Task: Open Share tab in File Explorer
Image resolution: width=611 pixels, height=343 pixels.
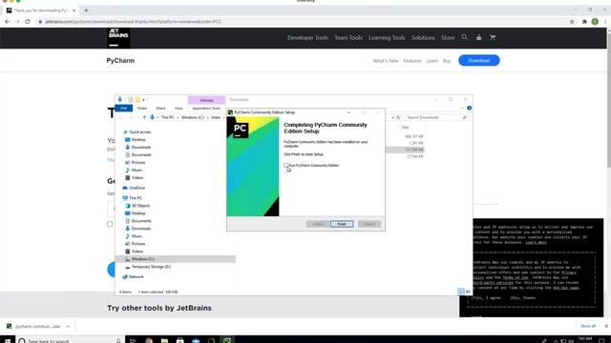Action: coord(160,108)
